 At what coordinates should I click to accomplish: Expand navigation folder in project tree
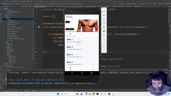6,51
